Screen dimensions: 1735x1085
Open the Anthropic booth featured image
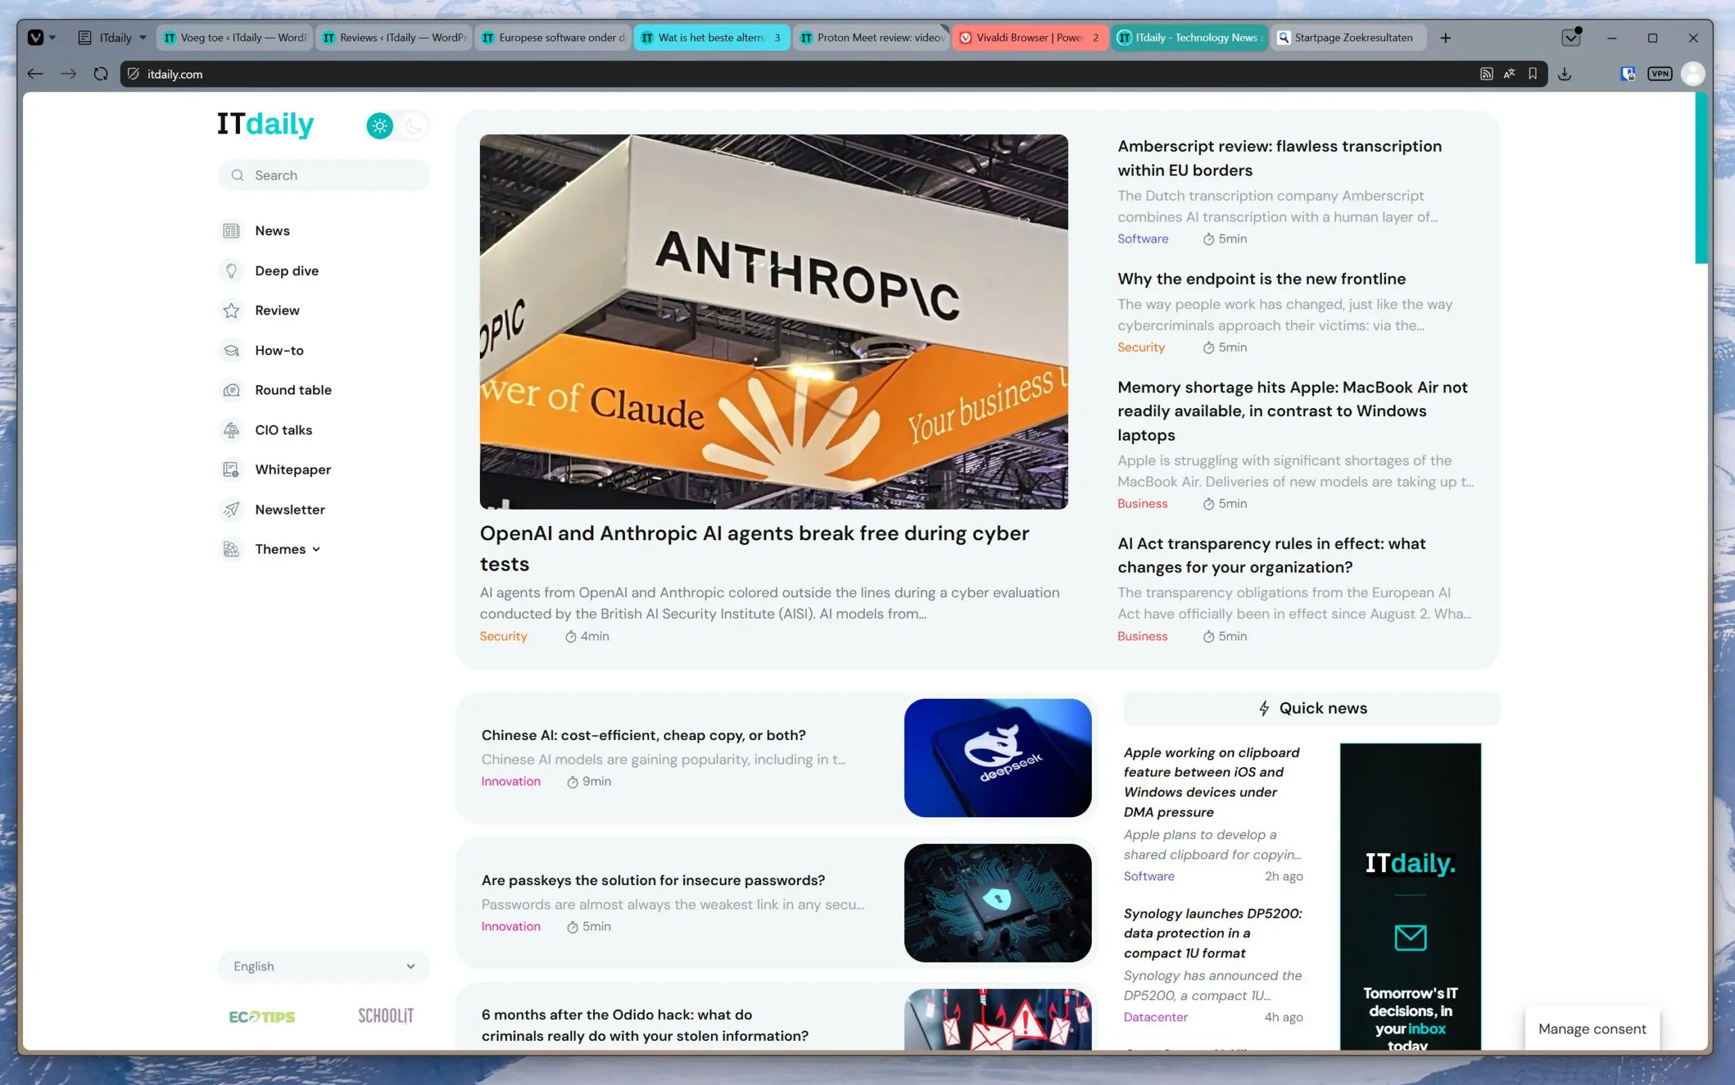773,321
